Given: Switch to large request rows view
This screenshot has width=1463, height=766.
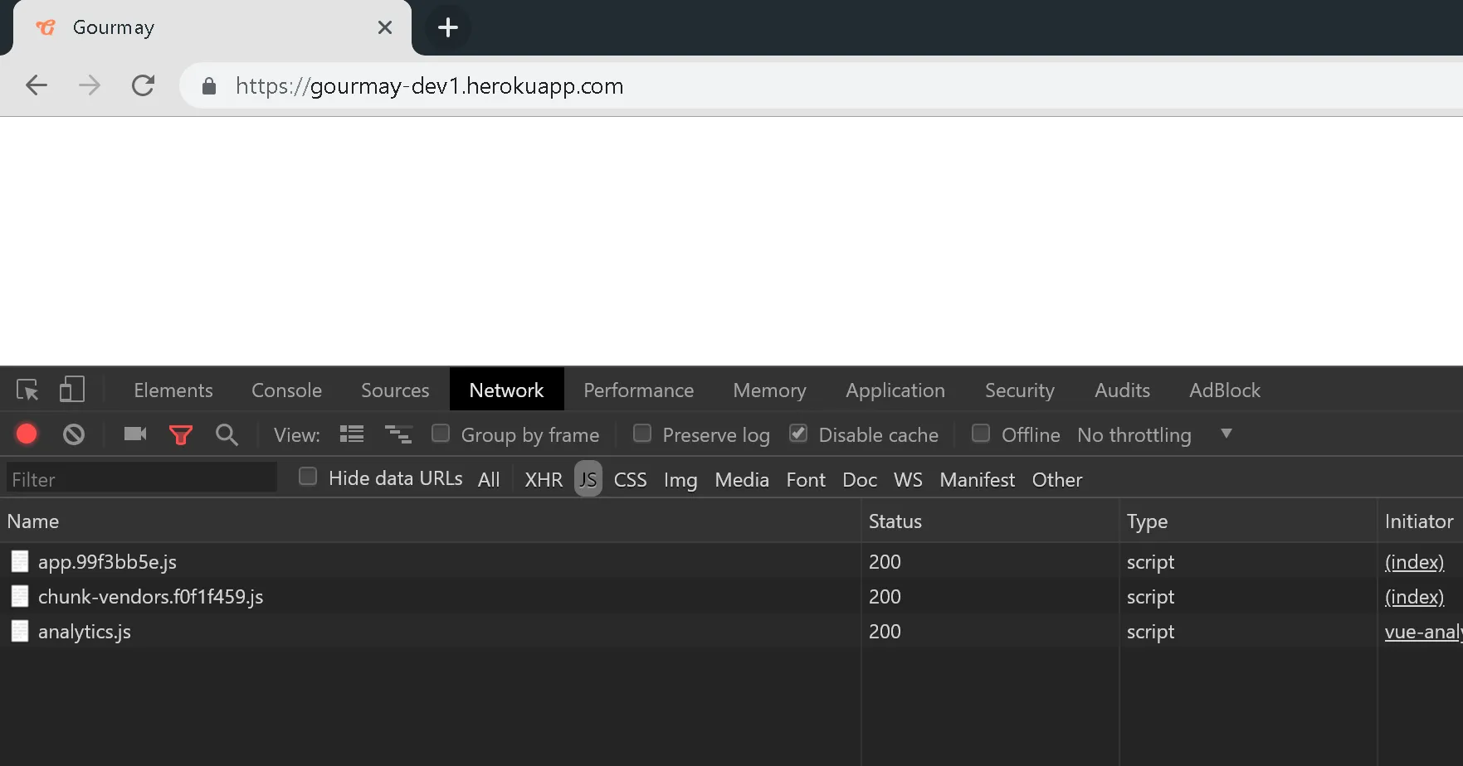Looking at the screenshot, I should pos(352,434).
